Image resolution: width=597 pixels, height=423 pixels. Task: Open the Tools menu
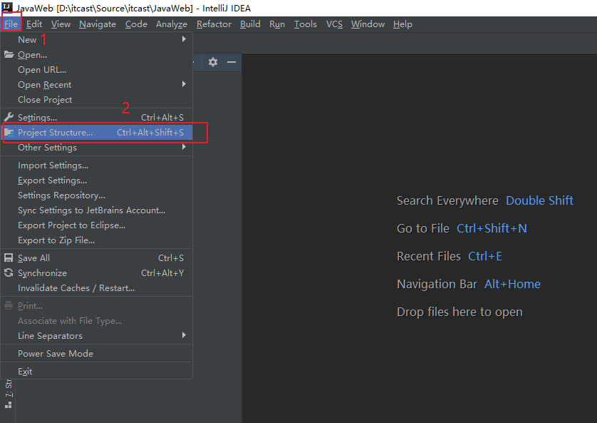coord(306,24)
